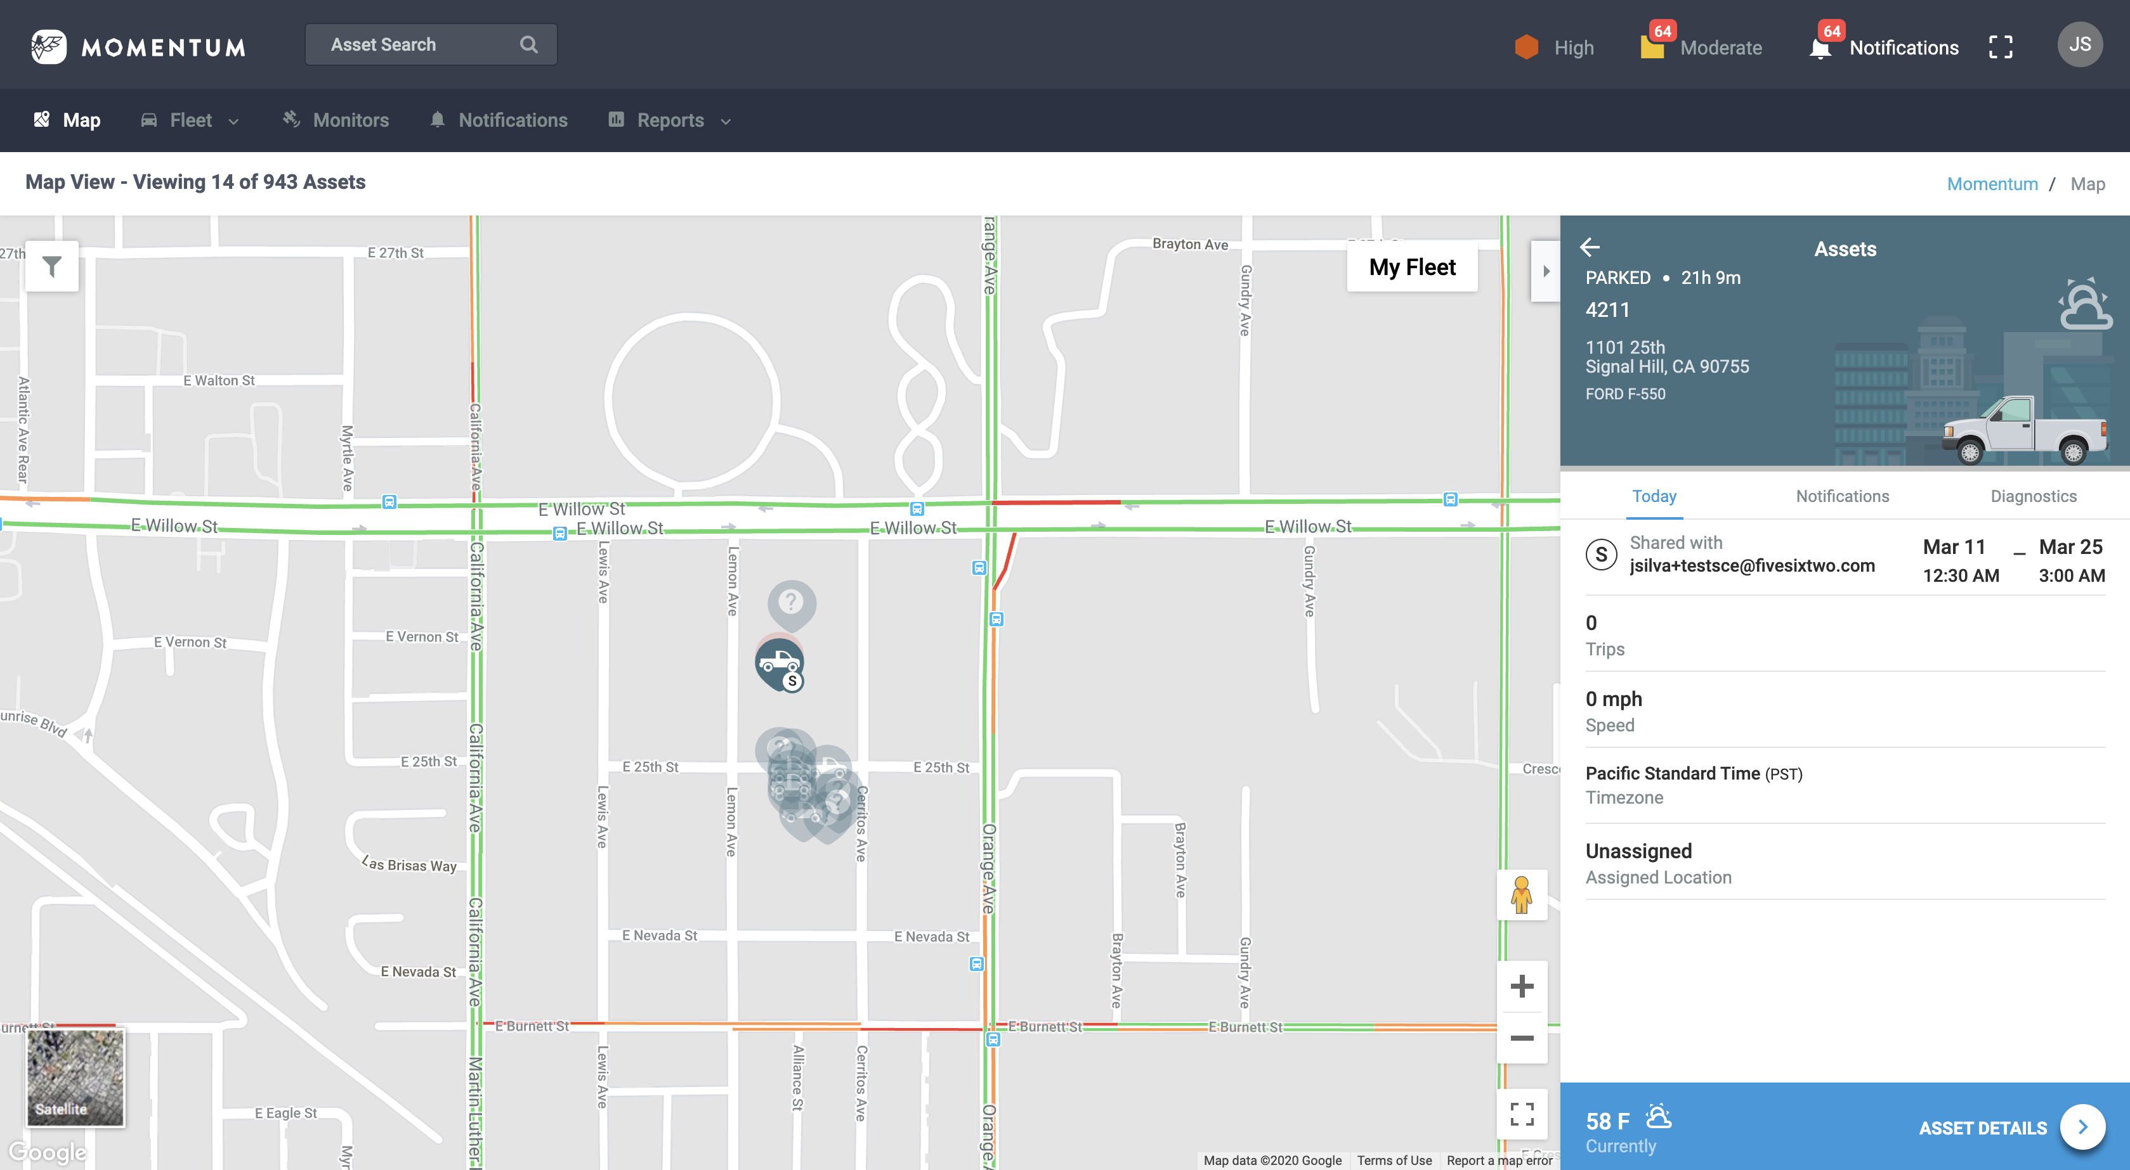Screen dimensions: 2130x1170
Task: Open the map filter funnel icon
Action: coord(52,266)
